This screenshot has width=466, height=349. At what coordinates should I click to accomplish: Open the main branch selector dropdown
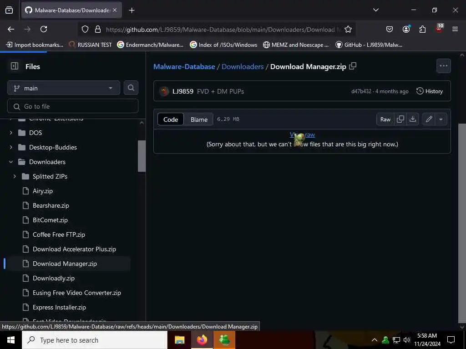[x=64, y=88]
